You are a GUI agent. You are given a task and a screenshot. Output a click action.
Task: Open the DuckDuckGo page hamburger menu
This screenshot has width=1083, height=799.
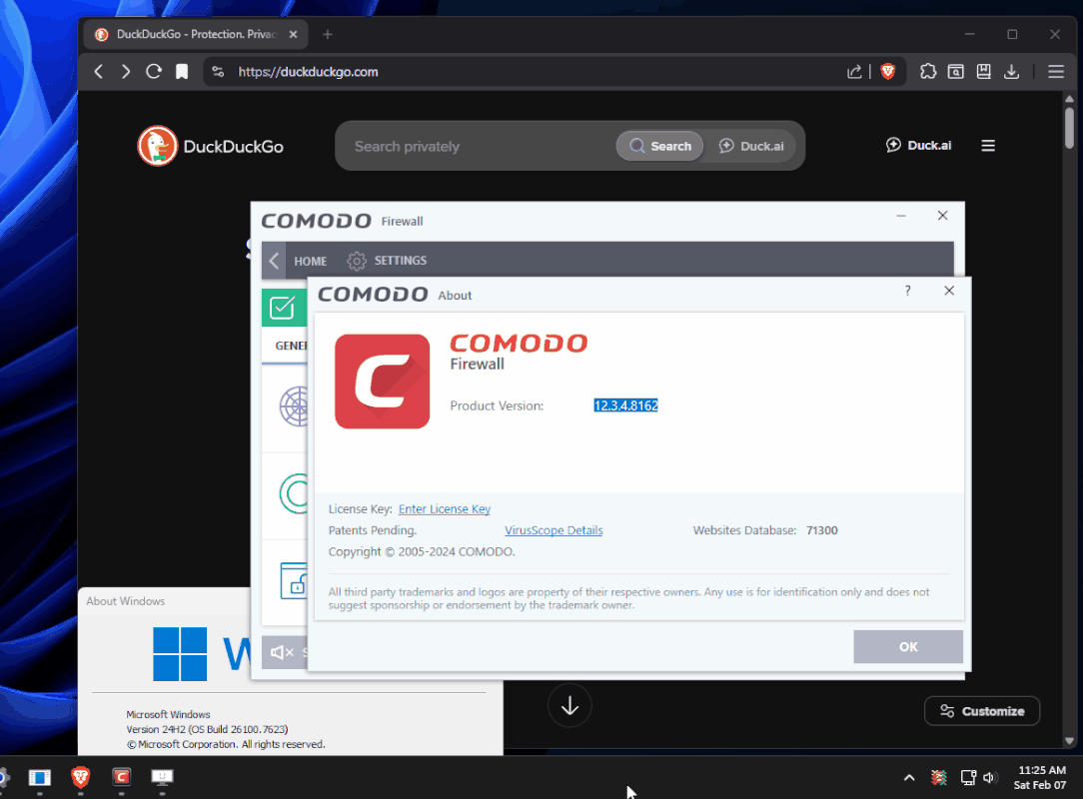point(988,146)
